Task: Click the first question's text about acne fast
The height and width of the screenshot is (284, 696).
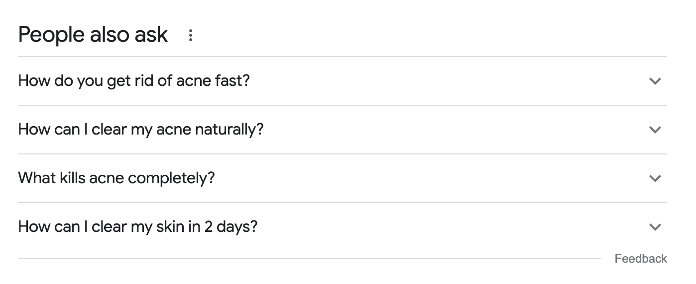Action: (134, 81)
